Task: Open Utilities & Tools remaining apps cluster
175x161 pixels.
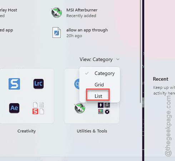Action: coord(104,108)
